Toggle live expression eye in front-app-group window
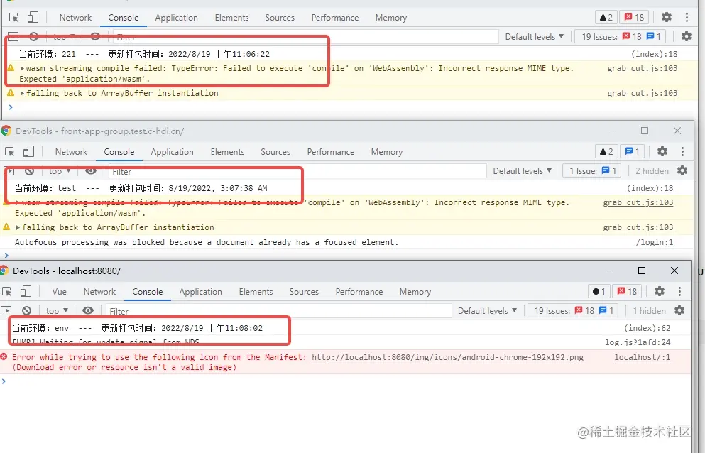Image resolution: width=705 pixels, height=453 pixels. (91, 171)
